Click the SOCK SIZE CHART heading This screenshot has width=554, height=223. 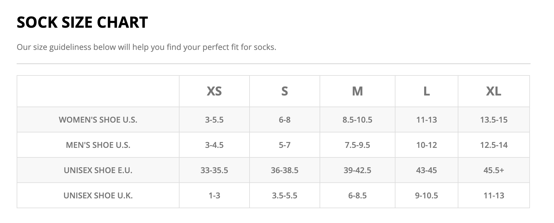(x=82, y=22)
